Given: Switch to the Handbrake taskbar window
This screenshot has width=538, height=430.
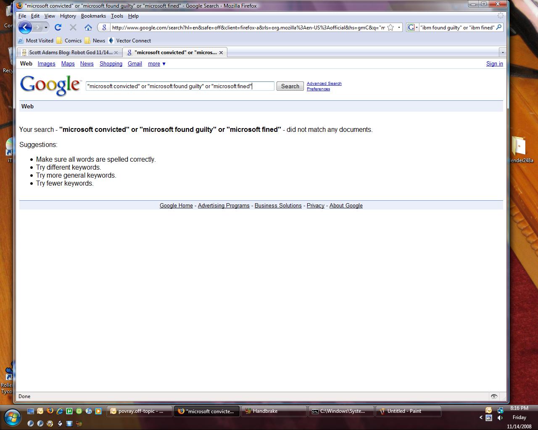Looking at the screenshot, I should pyautogui.click(x=274, y=411).
